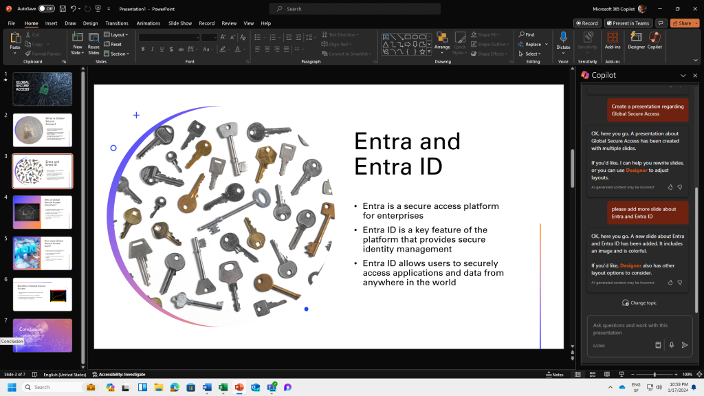Open Word from the taskbar
This screenshot has height=396, width=704.
207,387
